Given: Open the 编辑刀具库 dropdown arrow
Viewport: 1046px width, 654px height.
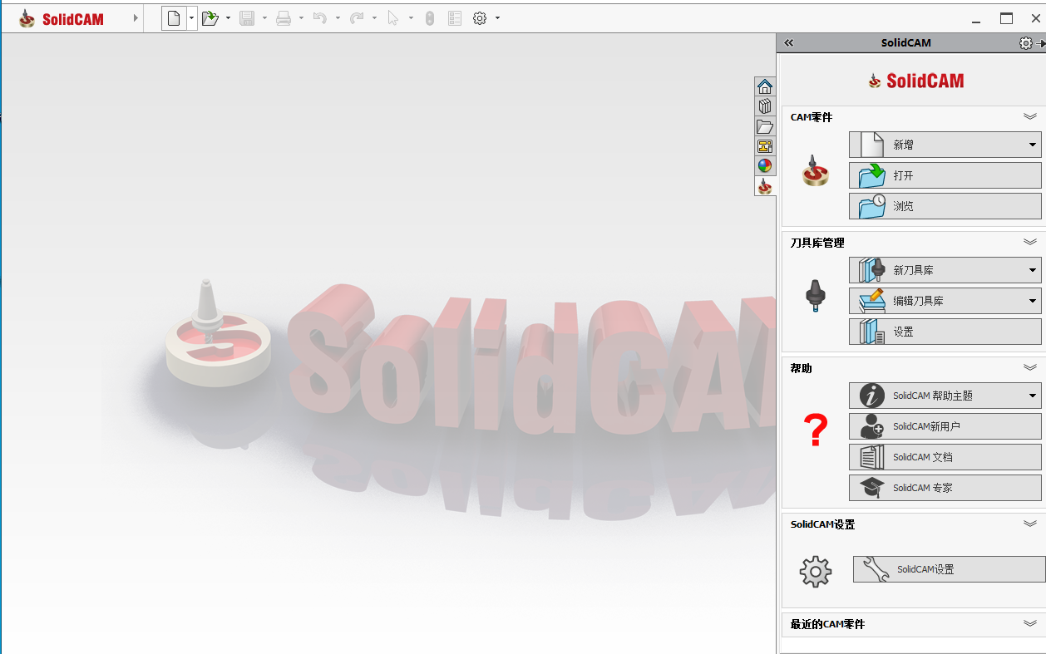Looking at the screenshot, I should 1033,301.
